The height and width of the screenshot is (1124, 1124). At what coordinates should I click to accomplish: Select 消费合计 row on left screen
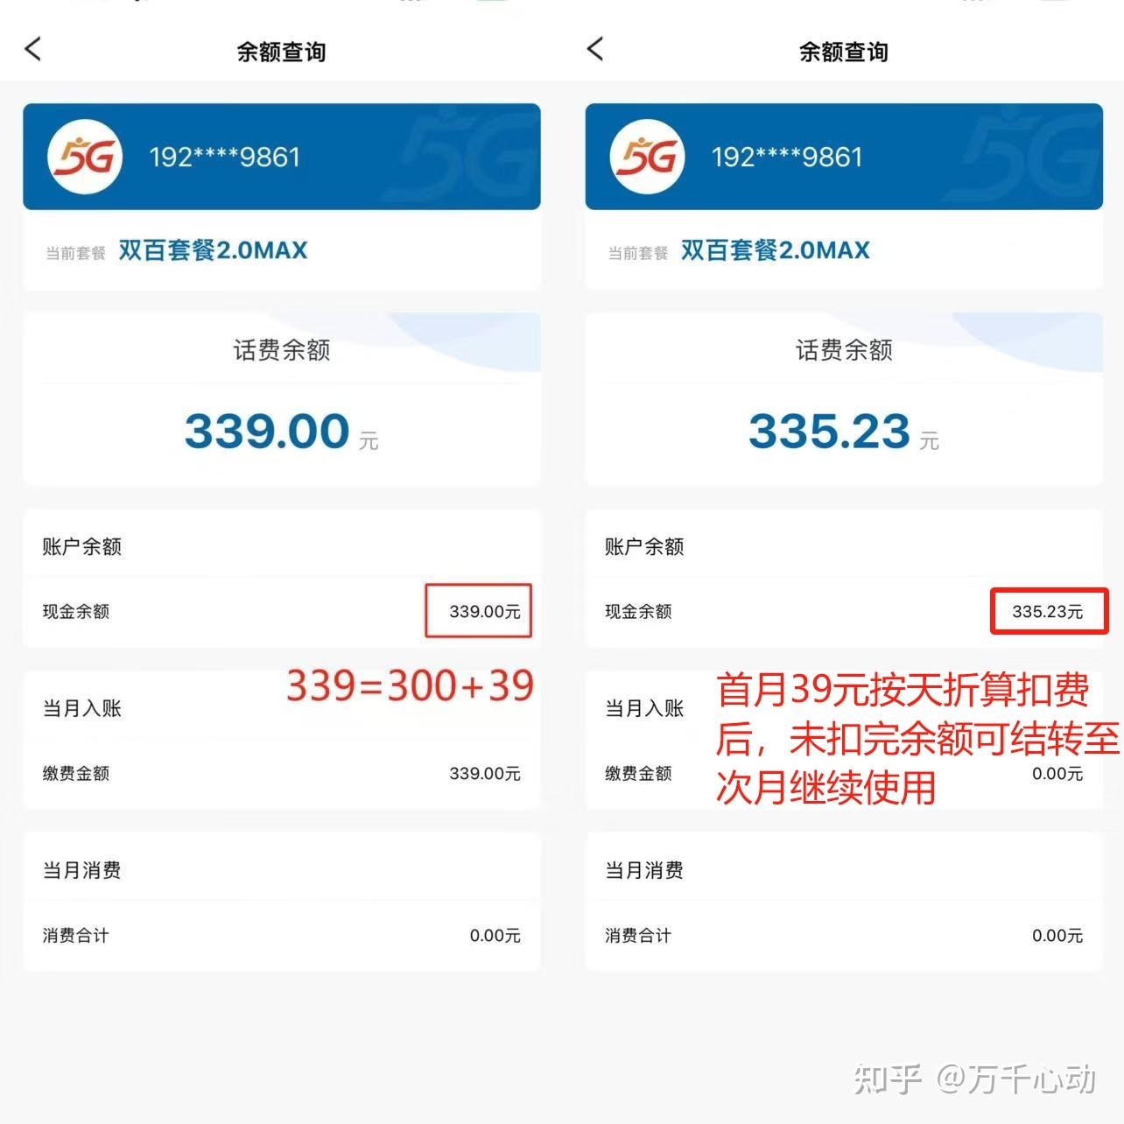282,935
